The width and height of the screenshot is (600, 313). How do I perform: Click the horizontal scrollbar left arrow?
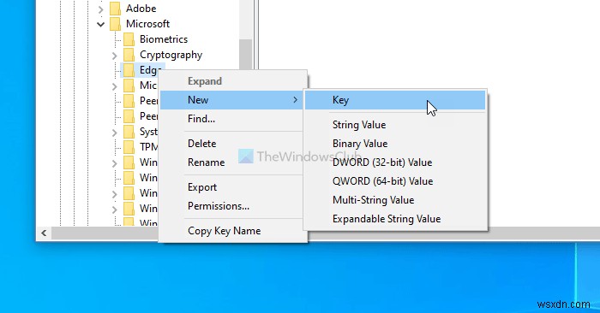pyautogui.click(x=44, y=233)
